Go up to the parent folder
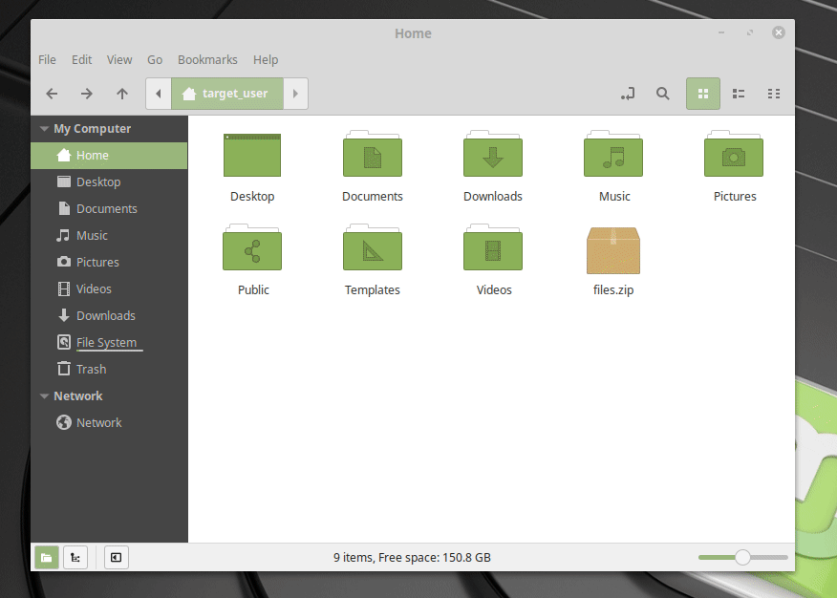Screen dimensions: 837x598 [x=121, y=94]
